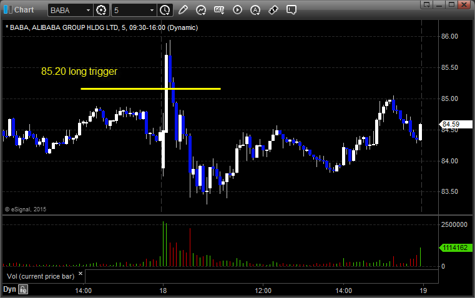Click the eSignal, 2015 copyright text
Screen dimensions: 475x298
click(x=26, y=209)
